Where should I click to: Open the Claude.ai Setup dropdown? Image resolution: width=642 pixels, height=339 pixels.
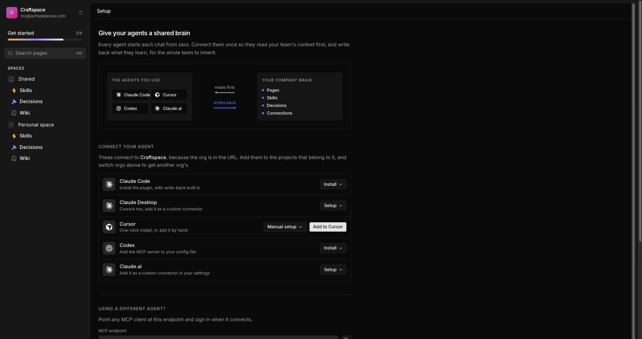point(333,269)
